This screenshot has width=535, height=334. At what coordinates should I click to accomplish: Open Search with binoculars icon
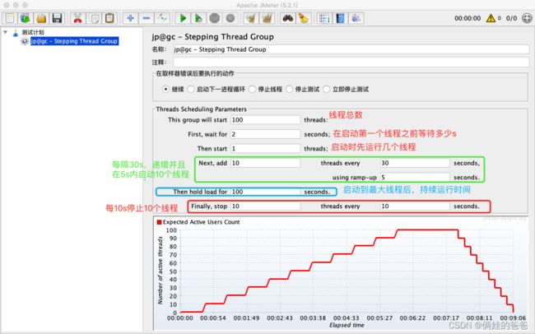pos(288,18)
